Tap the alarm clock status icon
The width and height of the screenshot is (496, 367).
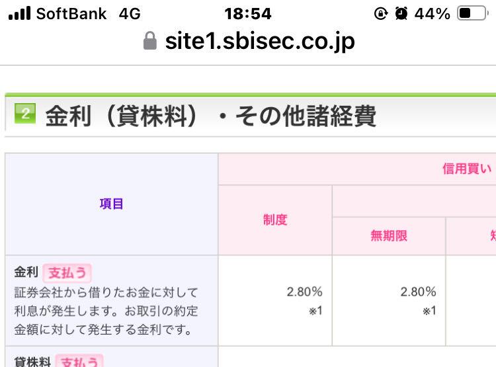click(401, 14)
